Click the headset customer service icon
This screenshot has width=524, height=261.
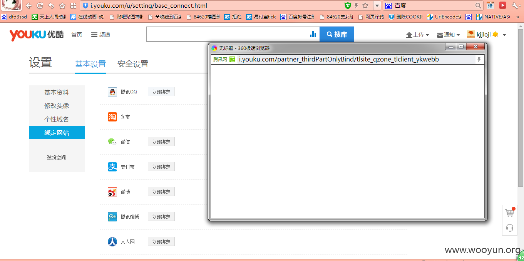click(510, 228)
